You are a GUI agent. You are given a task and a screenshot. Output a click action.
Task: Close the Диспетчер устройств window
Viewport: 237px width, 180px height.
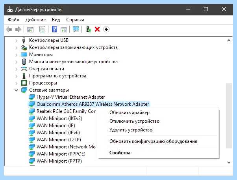click(x=224, y=9)
